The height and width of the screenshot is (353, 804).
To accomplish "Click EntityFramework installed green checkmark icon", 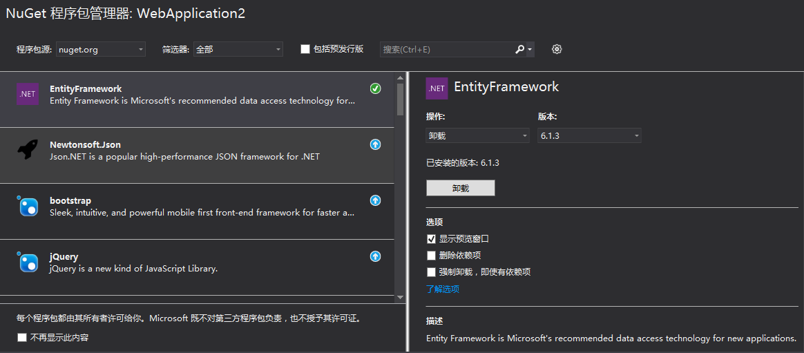I will (x=375, y=88).
